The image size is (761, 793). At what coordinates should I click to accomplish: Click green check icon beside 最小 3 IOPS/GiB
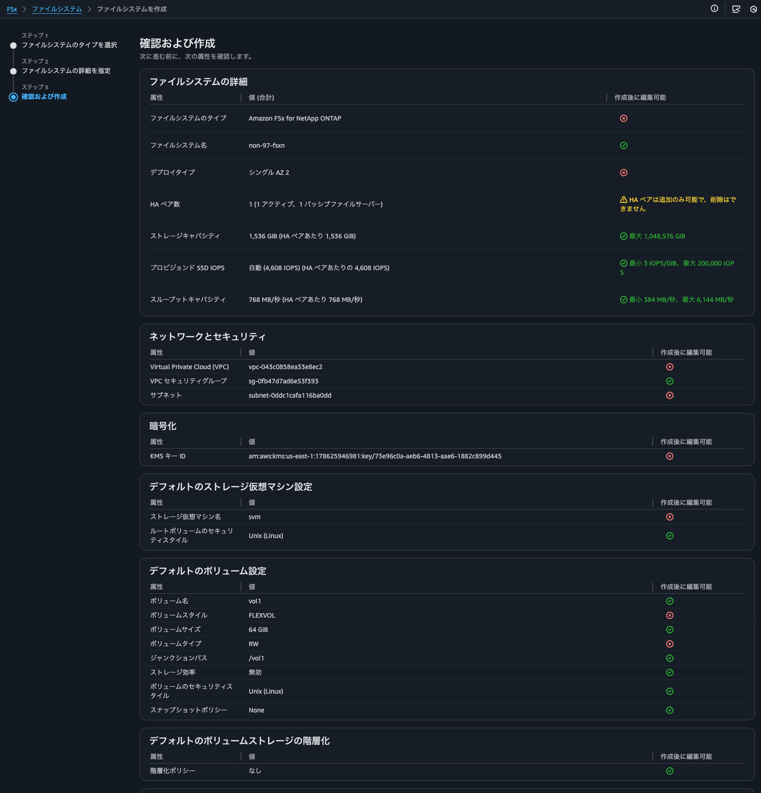[624, 263]
